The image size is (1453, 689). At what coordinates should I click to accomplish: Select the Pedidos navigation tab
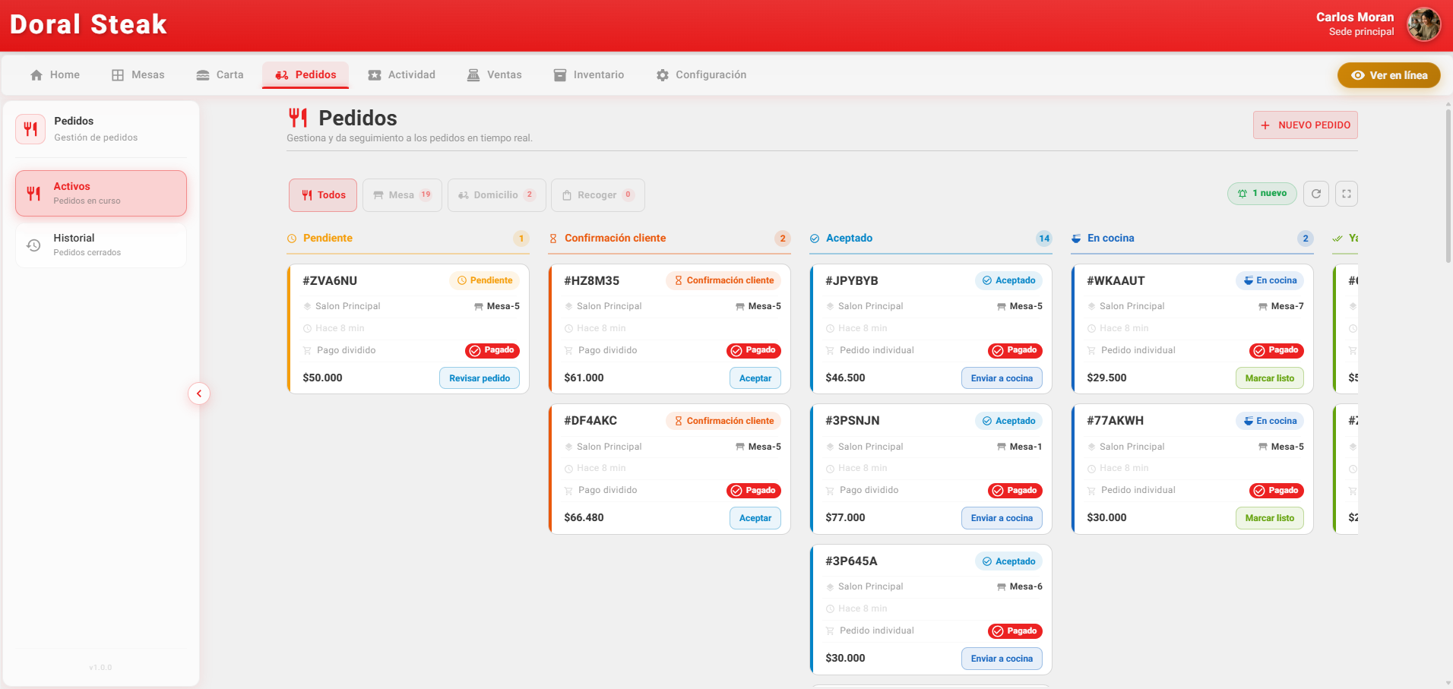(305, 75)
